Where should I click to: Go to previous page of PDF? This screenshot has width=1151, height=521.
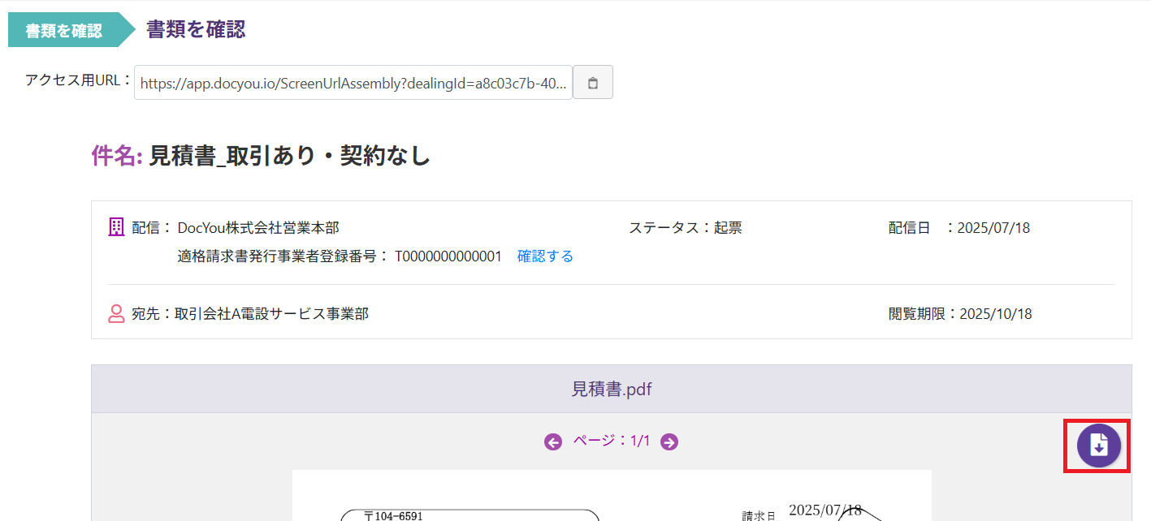pyautogui.click(x=553, y=442)
